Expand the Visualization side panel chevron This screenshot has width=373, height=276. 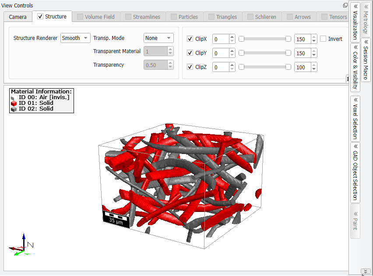point(355,7)
